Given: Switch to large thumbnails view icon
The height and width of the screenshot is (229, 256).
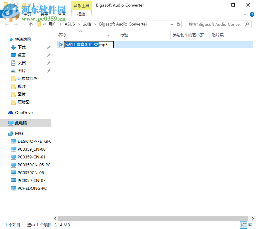Looking at the screenshot, I should point(251,225).
